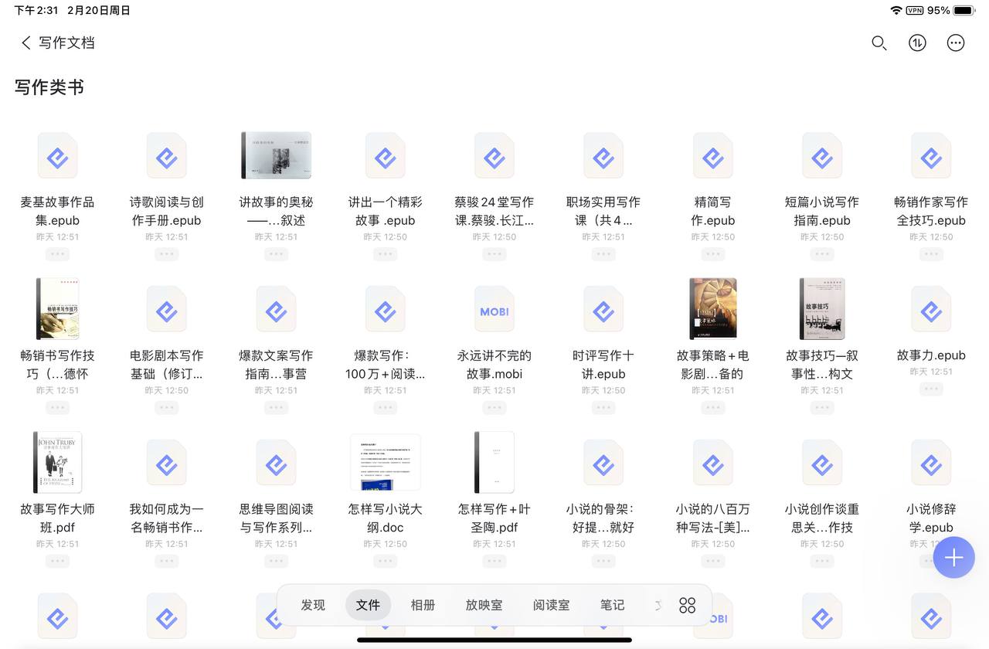Viewport: 989px width, 649px height.
Task: Open 讲故事的奥秘 book cover thumbnail
Action: 276,155
